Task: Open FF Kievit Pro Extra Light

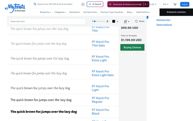Action: coord(100,58)
